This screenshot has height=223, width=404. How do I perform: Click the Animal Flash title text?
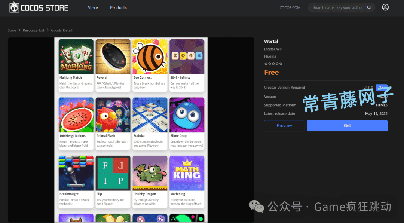pos(105,135)
